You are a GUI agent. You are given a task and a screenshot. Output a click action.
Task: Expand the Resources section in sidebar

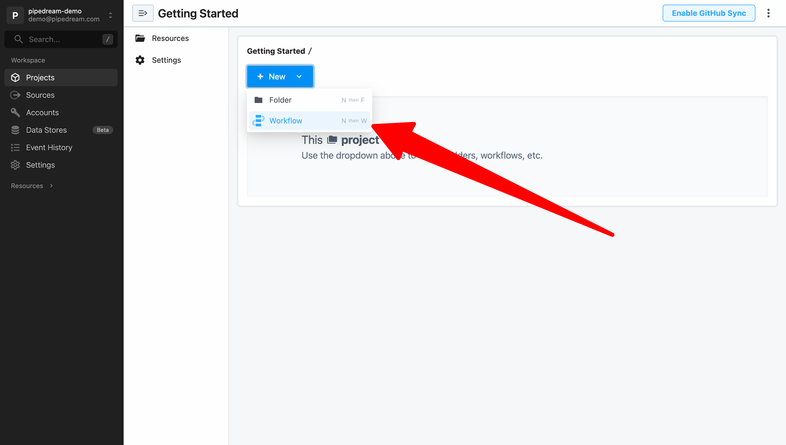tap(51, 186)
